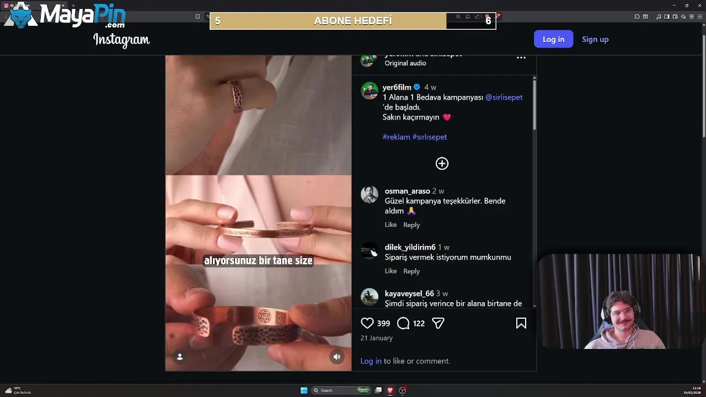This screenshot has width=706, height=397.
Task: Click the Log in button
Action: click(x=553, y=39)
